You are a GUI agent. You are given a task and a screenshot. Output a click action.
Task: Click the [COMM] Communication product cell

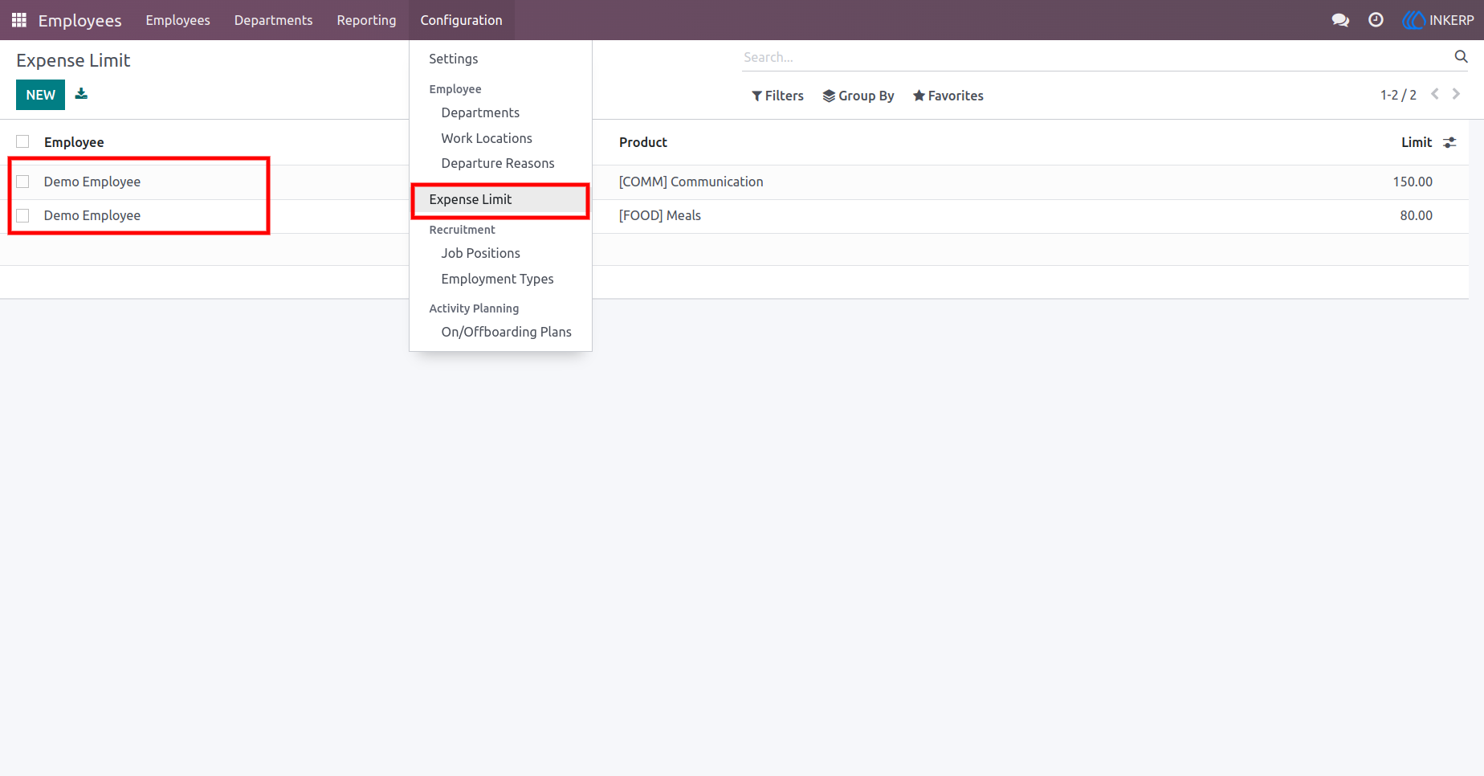point(691,182)
